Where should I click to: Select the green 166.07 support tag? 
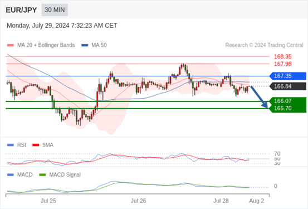tap(288, 101)
